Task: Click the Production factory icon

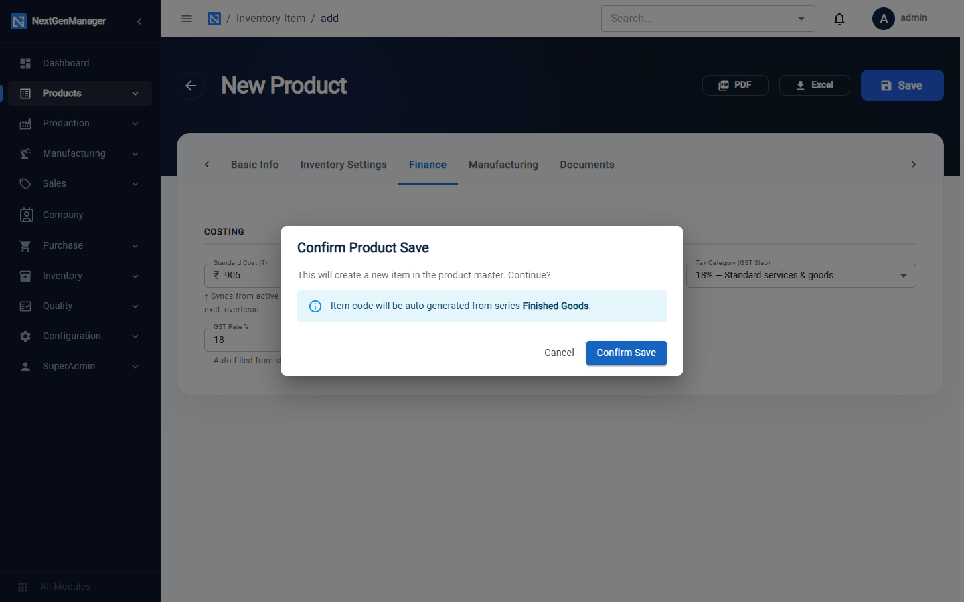Action: point(25,124)
